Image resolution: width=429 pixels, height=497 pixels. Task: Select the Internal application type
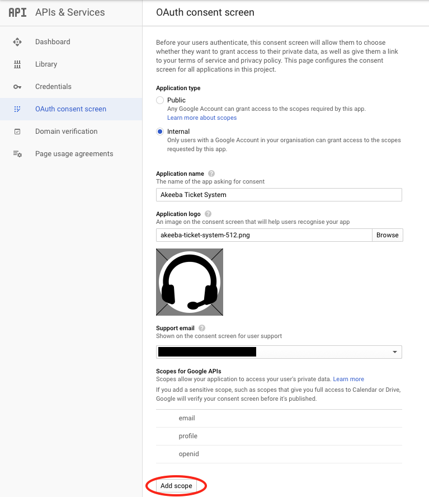pyautogui.click(x=160, y=132)
